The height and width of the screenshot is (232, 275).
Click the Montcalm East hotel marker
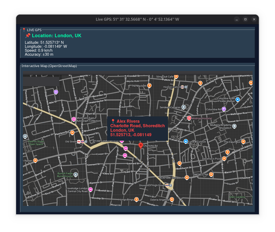point(74,119)
